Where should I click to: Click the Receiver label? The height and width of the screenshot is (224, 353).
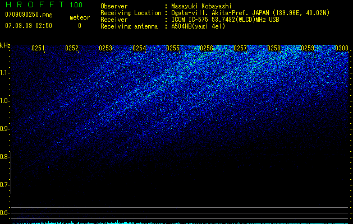pos(114,20)
